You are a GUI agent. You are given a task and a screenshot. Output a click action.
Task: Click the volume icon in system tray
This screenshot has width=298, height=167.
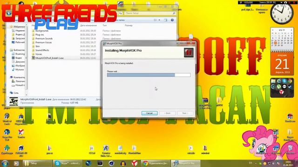274,163
